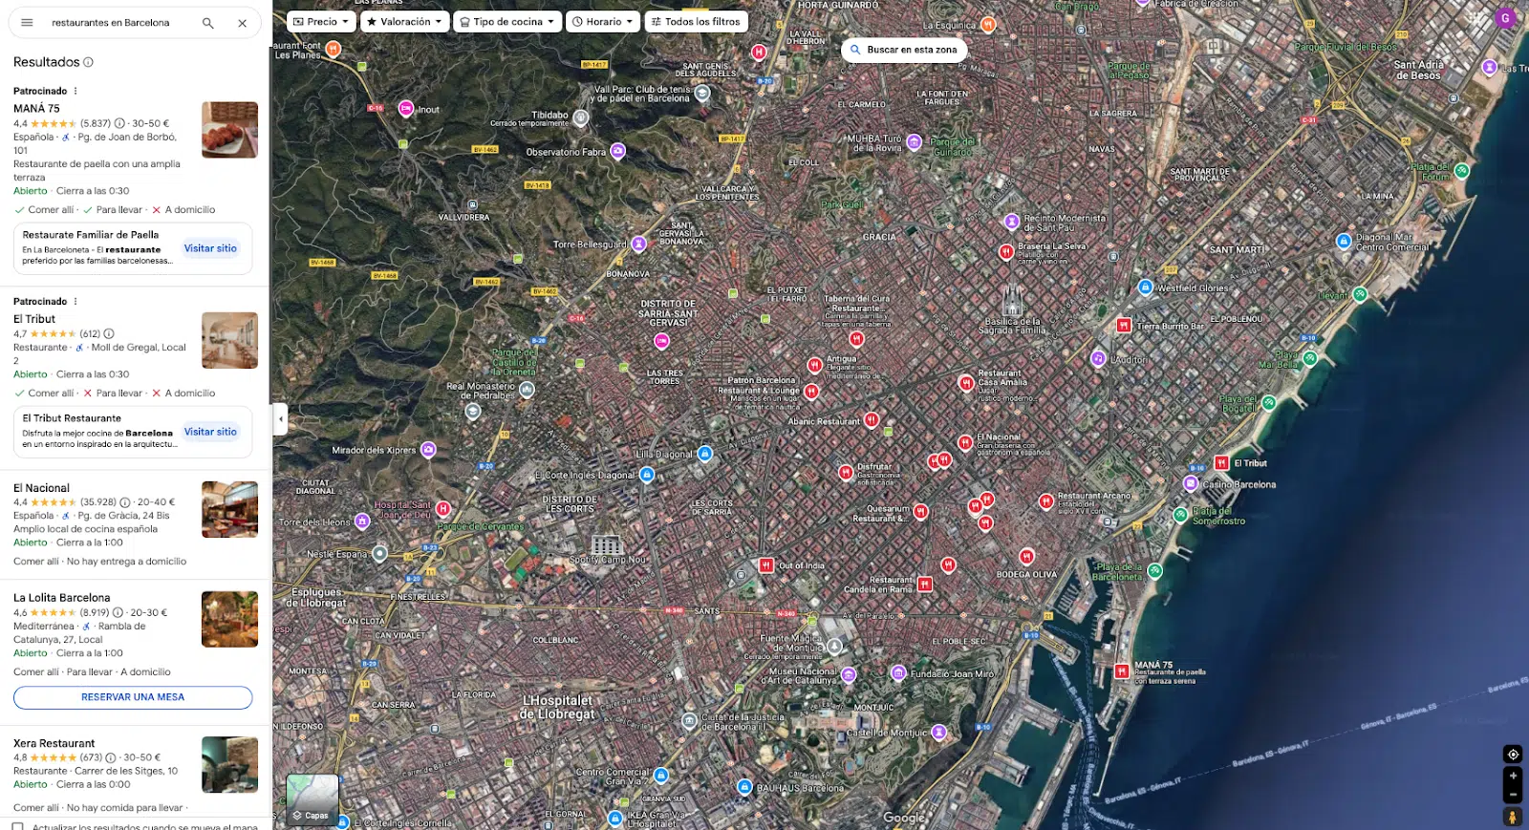Click Restaurante Familiar de Paella ad heading
Viewport: 1529px width, 830px height.
(91, 235)
